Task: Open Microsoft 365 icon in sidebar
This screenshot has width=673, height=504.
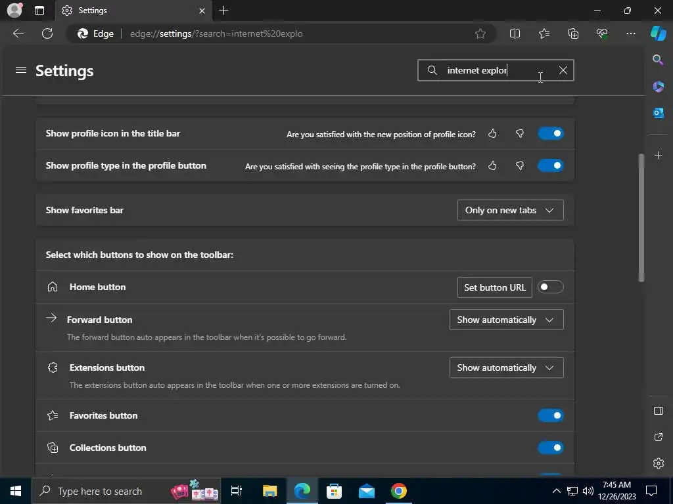Action: coord(658,87)
